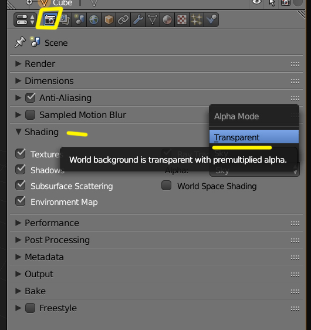
Task: Enable World Space Shading checkbox
Action: (x=166, y=186)
